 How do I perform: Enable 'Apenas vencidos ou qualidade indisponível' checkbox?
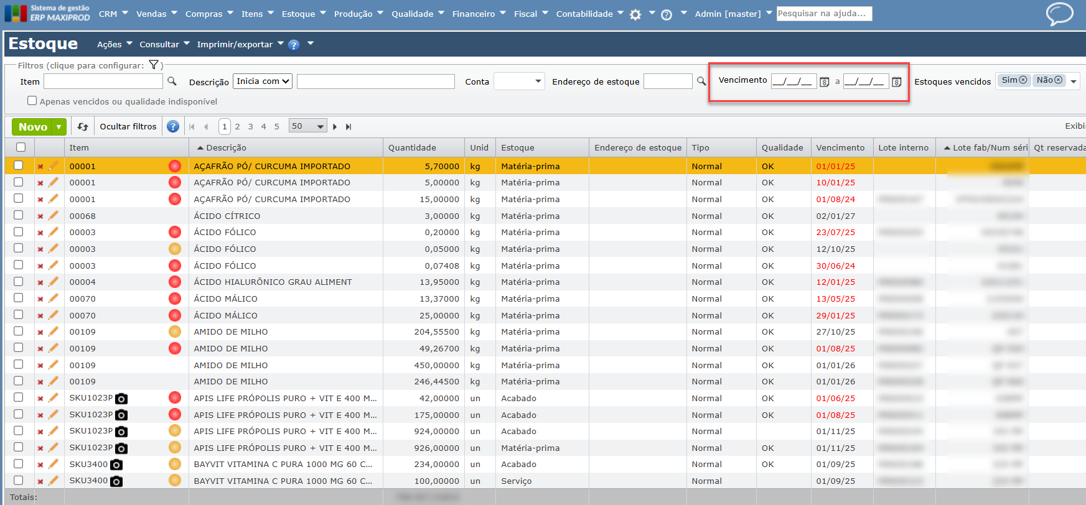[x=32, y=101]
